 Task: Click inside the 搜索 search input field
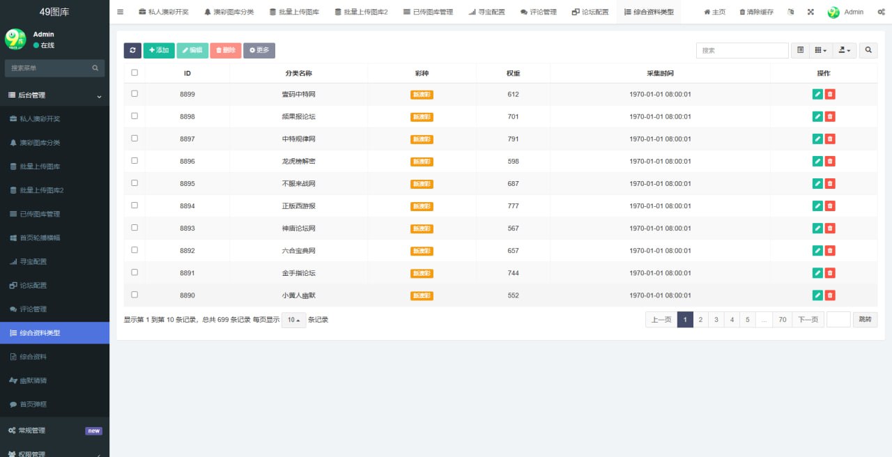pyautogui.click(x=741, y=50)
